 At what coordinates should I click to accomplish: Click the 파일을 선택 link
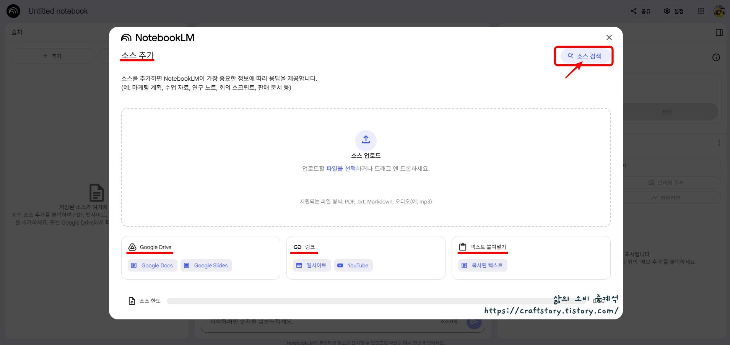point(341,169)
